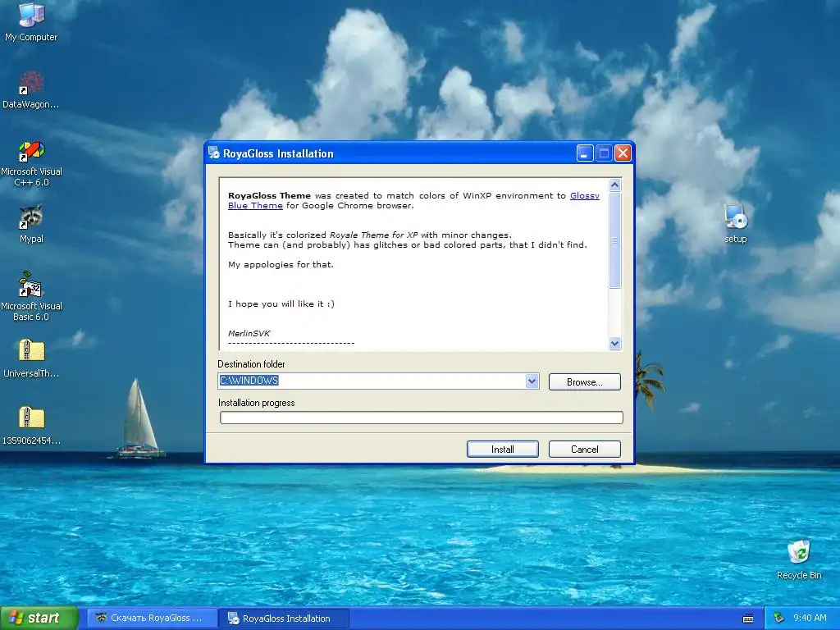840x630 pixels.
Task: Click the description scrollbar down arrow
Action: (x=615, y=344)
